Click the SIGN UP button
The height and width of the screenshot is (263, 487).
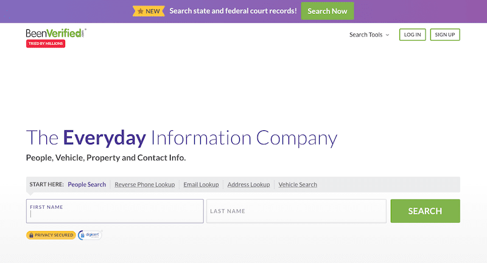pyautogui.click(x=445, y=35)
